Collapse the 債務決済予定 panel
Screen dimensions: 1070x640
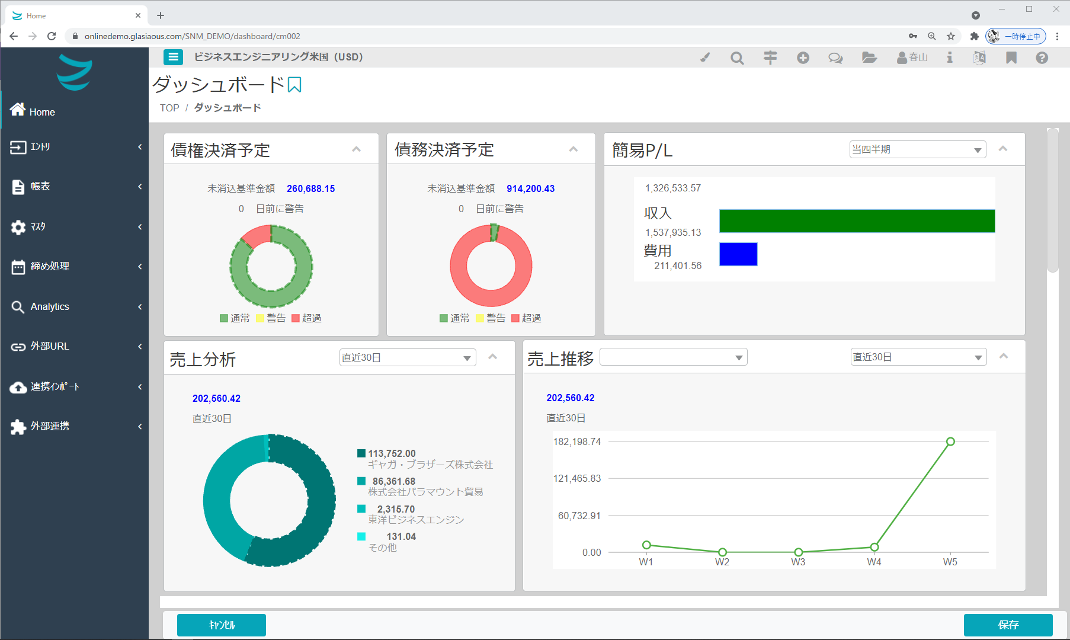(573, 149)
